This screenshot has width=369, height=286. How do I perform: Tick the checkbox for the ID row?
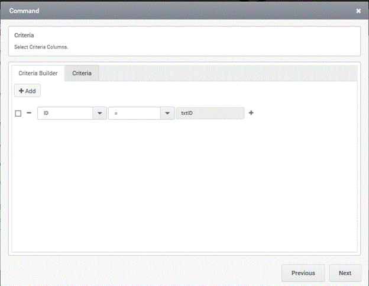tap(18, 113)
